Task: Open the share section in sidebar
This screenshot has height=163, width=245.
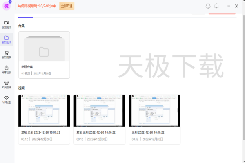Action: (x=7, y=69)
